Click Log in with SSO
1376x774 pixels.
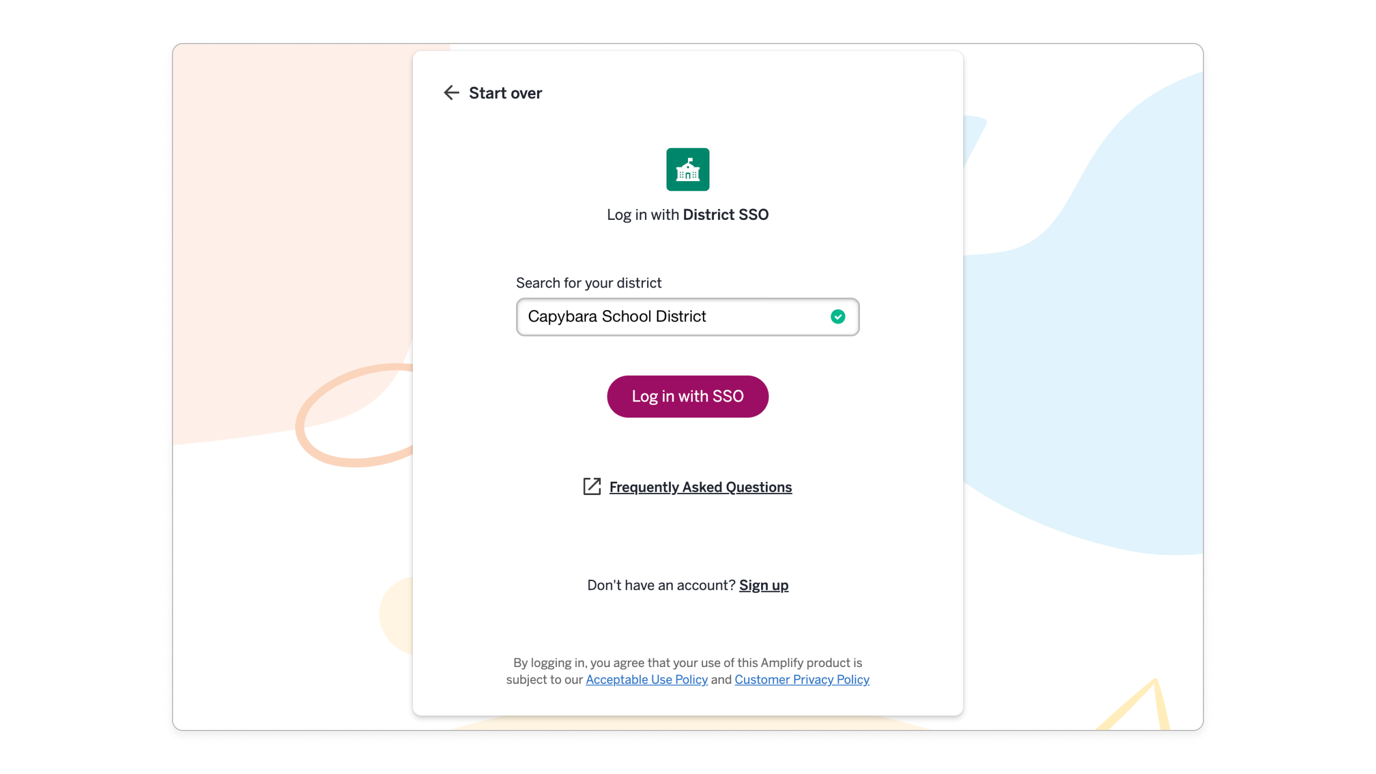click(687, 396)
